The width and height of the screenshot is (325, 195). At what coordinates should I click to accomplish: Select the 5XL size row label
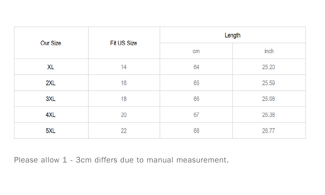pyautogui.click(x=51, y=131)
